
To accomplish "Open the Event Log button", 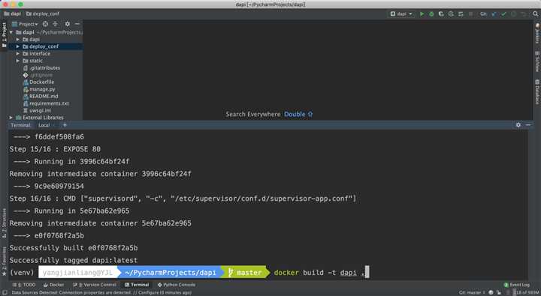I will click(516, 285).
